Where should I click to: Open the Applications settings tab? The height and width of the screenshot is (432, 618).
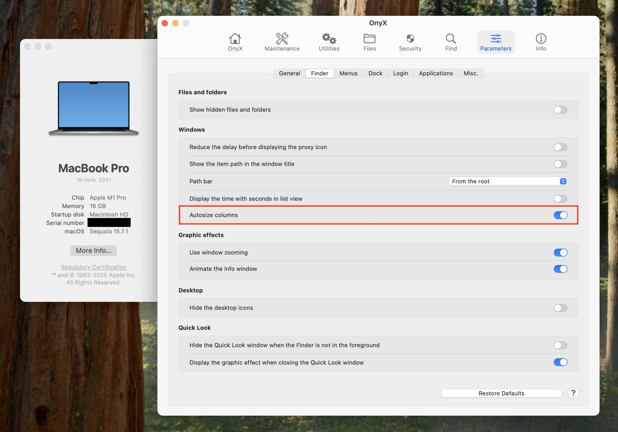pyautogui.click(x=436, y=73)
